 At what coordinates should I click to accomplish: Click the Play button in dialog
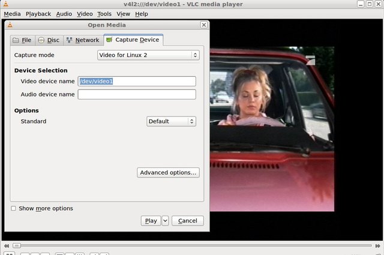[151, 221]
